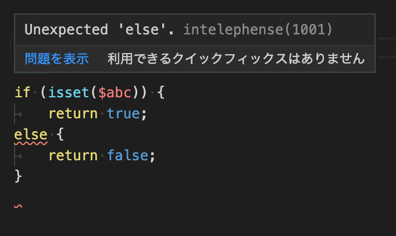The width and height of the screenshot is (396, 236).
Task: Click the opening brace after isset condition
Action: click(161, 92)
